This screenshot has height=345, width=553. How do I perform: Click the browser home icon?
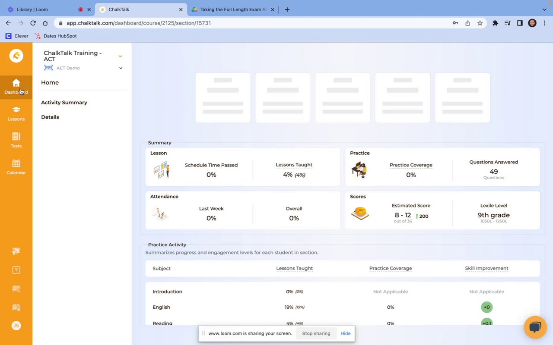(x=45, y=23)
